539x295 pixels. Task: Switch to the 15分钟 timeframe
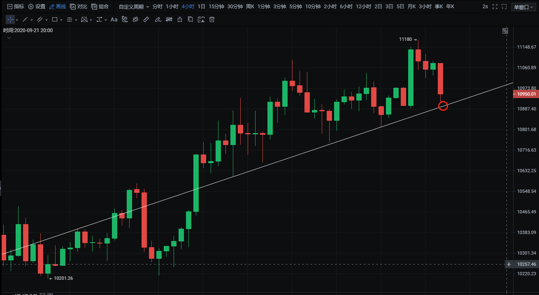click(216, 7)
